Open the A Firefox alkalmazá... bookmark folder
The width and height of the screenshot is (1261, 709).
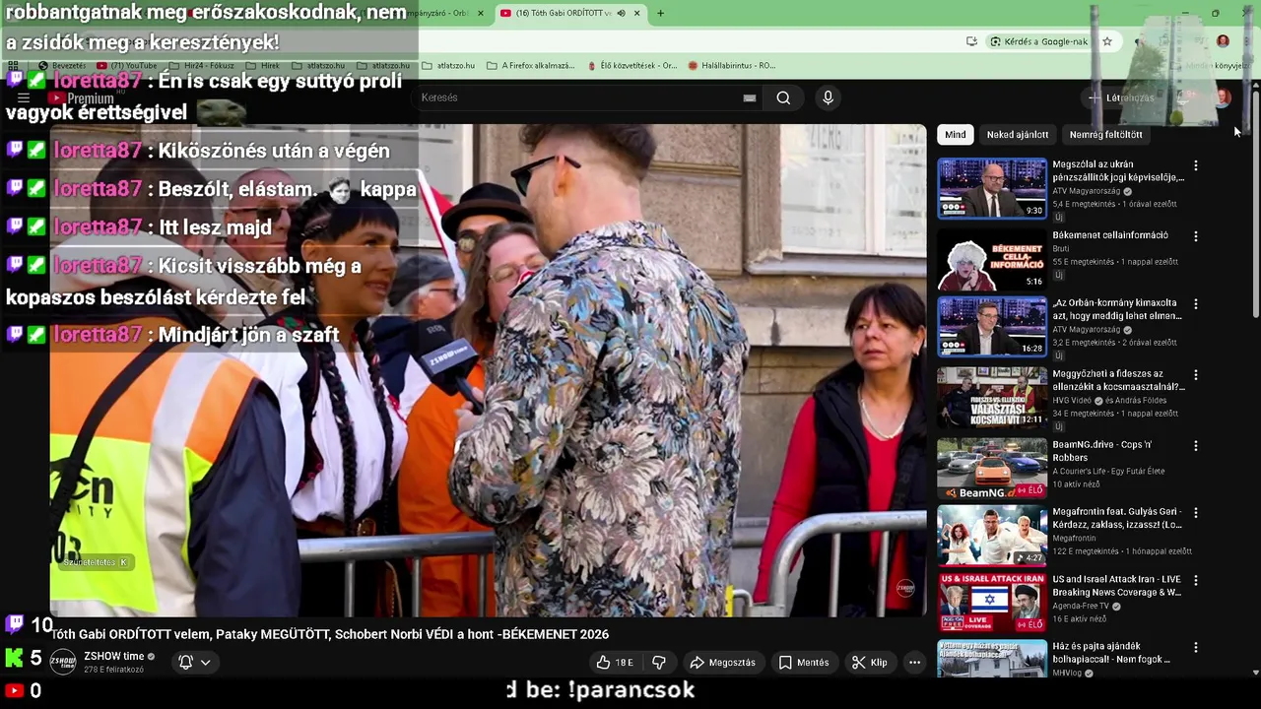point(531,65)
